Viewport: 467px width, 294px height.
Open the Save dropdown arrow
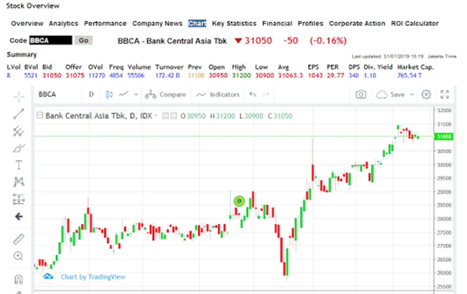[412, 95]
